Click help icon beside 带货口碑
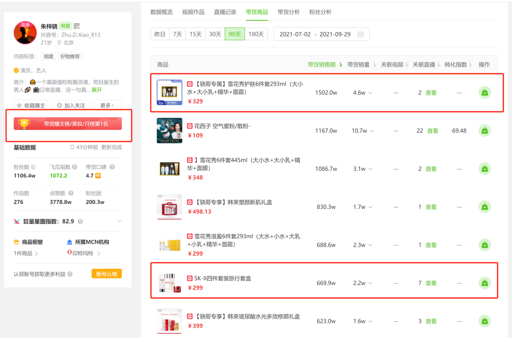Image resolution: width=512 pixels, height=338 pixels. pos(112,167)
